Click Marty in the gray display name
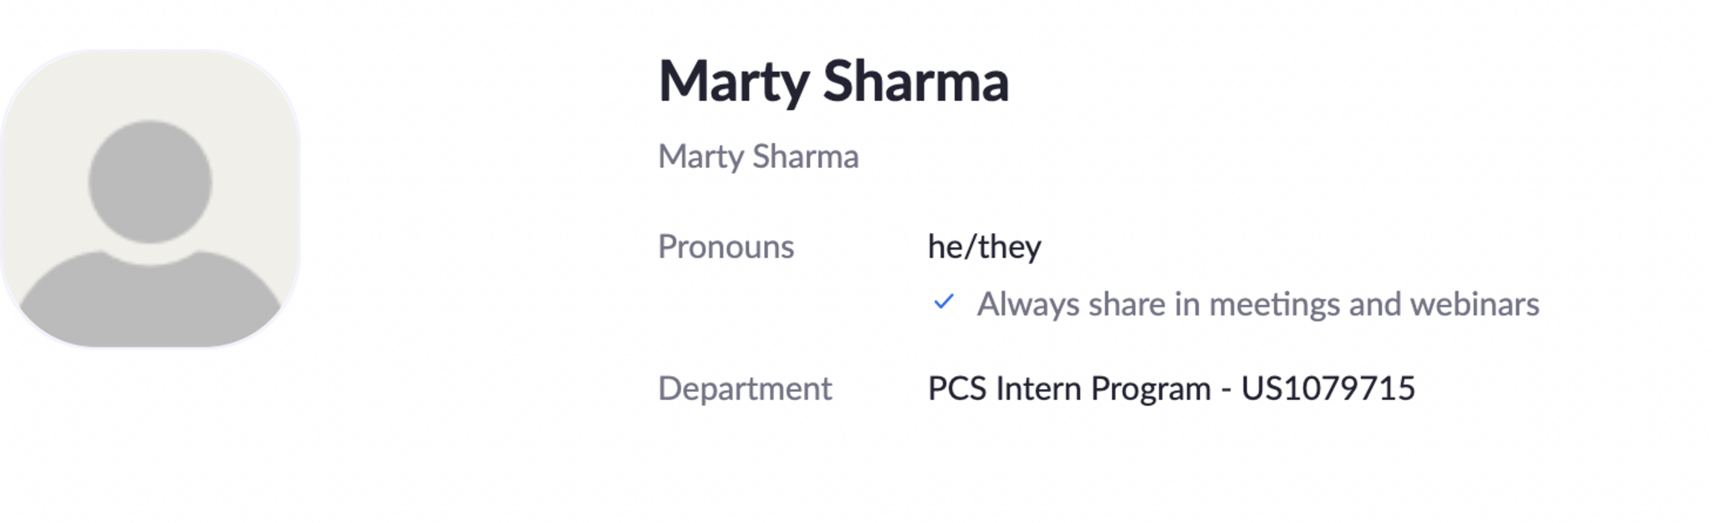The width and height of the screenshot is (1712, 523). tap(701, 157)
